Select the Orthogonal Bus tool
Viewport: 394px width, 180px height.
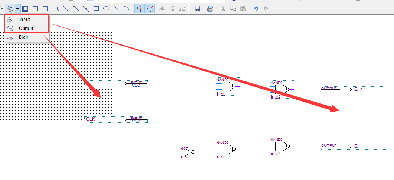(46, 9)
